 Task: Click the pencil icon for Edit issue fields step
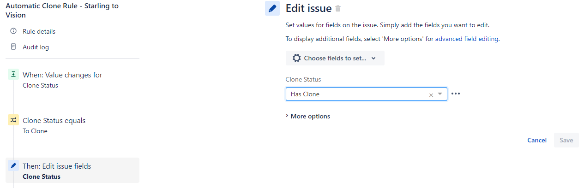[13, 166]
